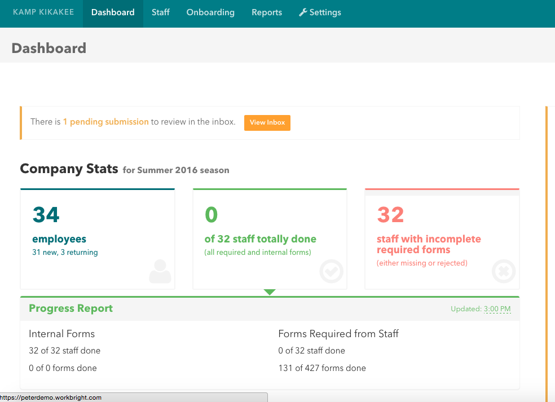
Task: Open the Onboarding tab
Action: tap(210, 12)
